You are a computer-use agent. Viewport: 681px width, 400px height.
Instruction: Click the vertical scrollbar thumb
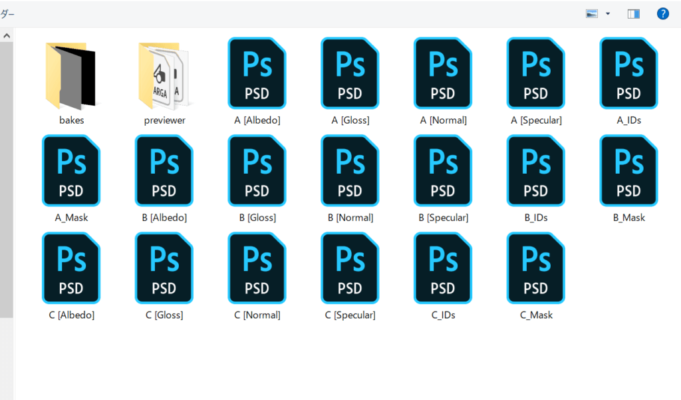click(x=7, y=180)
